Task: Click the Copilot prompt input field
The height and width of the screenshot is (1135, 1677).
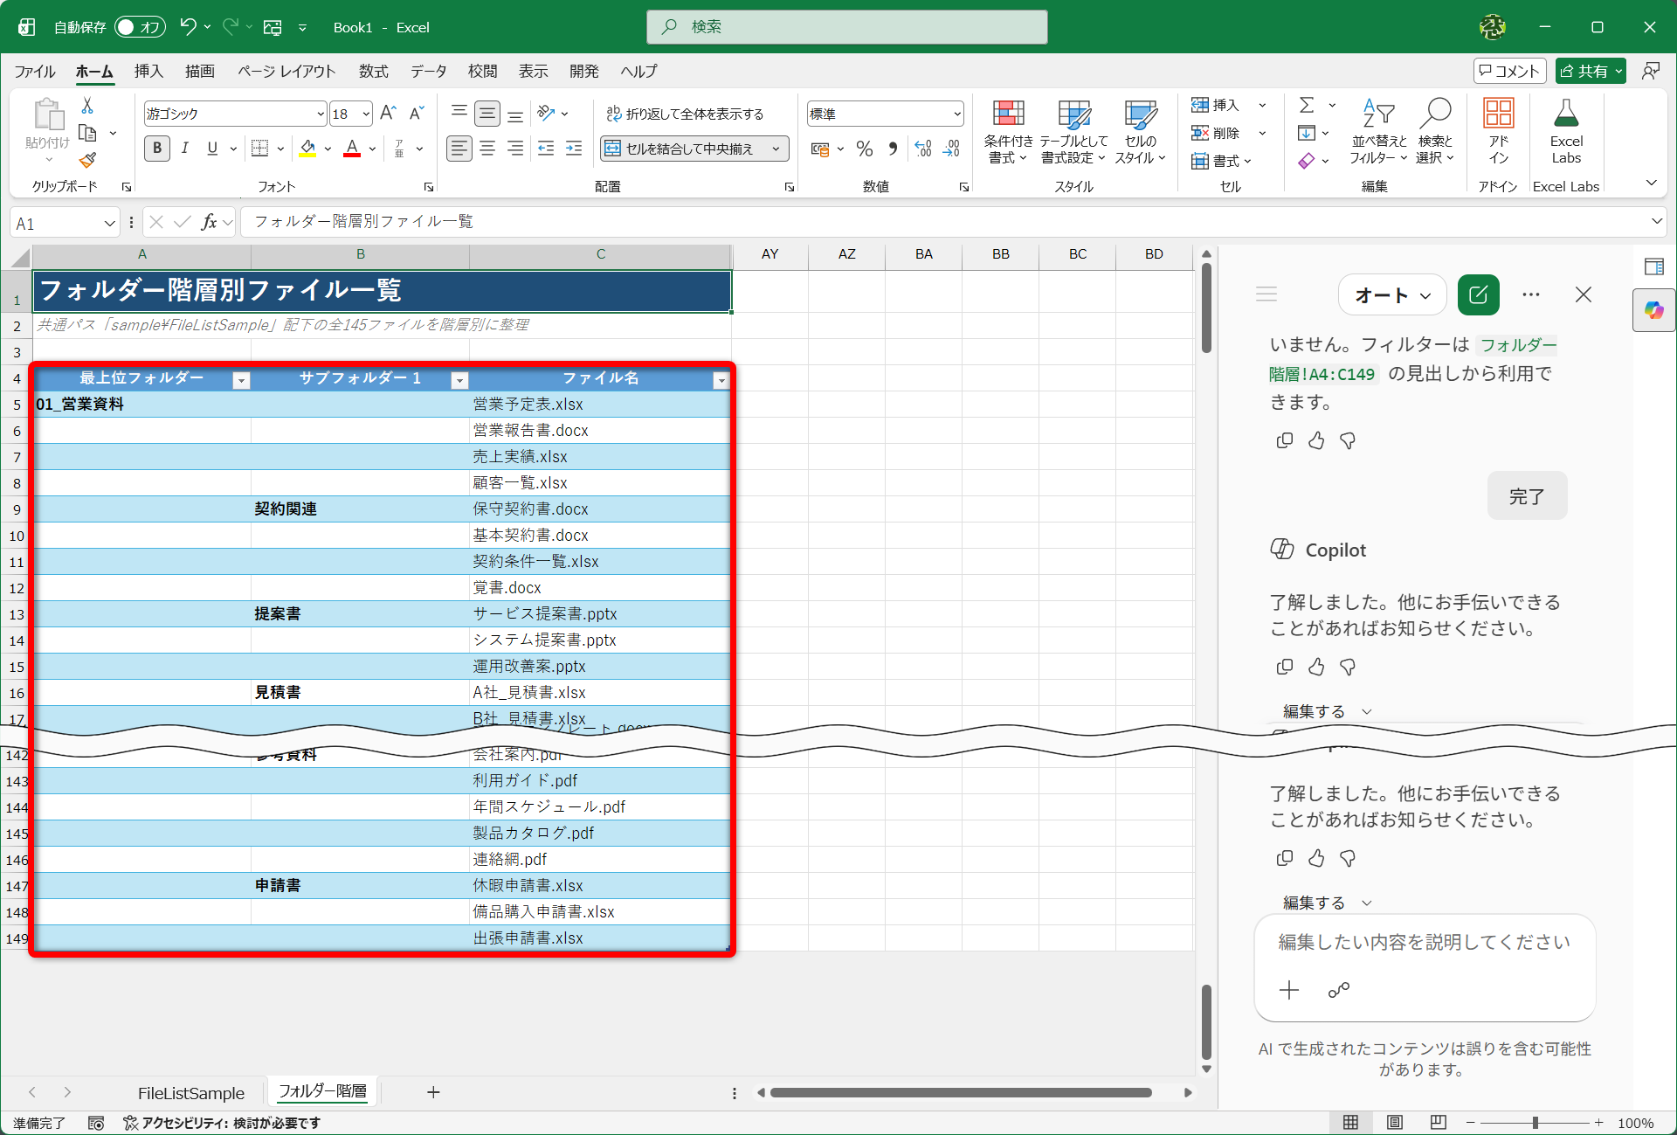Action: (1424, 942)
